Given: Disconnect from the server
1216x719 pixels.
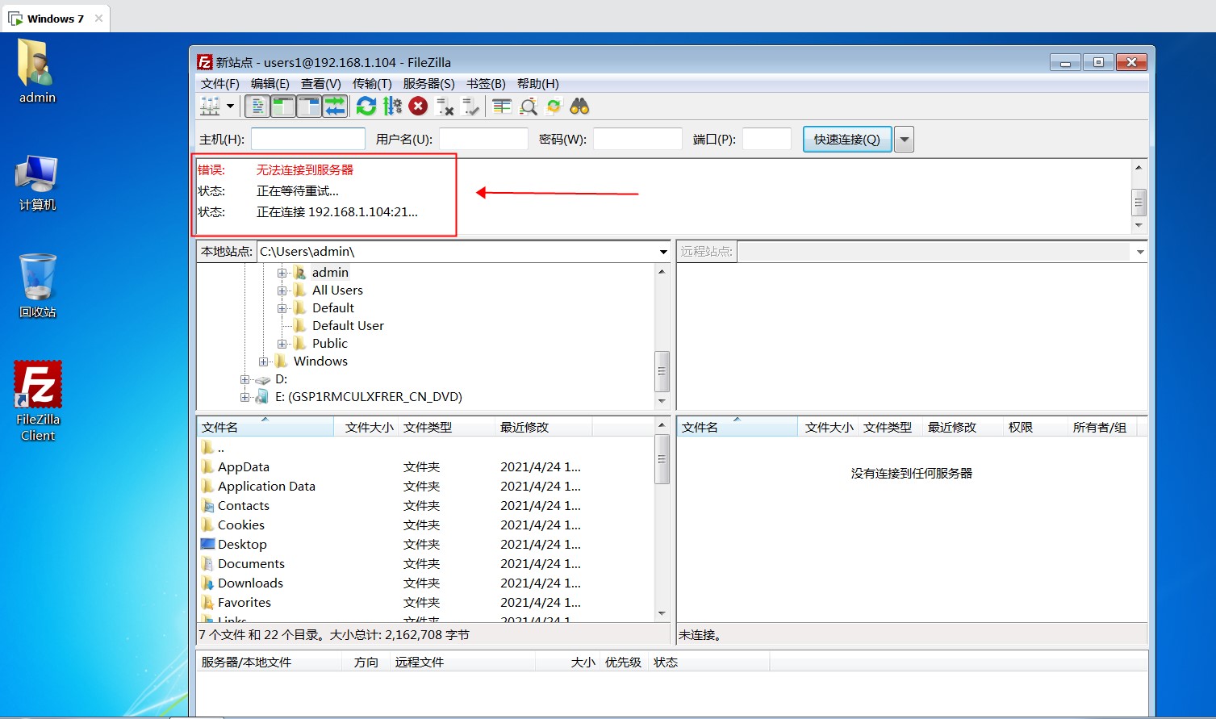Looking at the screenshot, I should click(445, 106).
